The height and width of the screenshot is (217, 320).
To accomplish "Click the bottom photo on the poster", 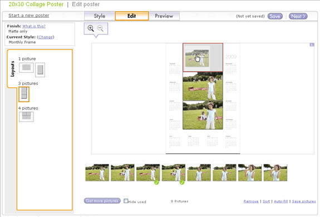I will click(203, 115).
